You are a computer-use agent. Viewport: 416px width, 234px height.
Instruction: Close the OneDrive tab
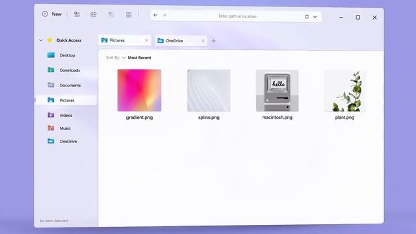[203, 41]
